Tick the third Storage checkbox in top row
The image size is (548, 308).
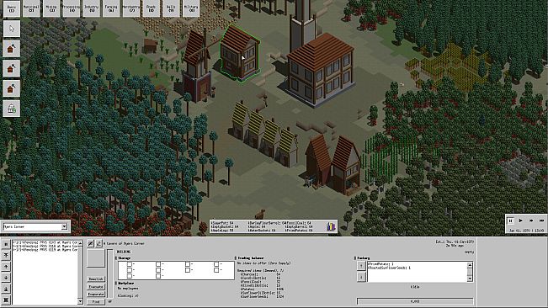(x=188, y=264)
